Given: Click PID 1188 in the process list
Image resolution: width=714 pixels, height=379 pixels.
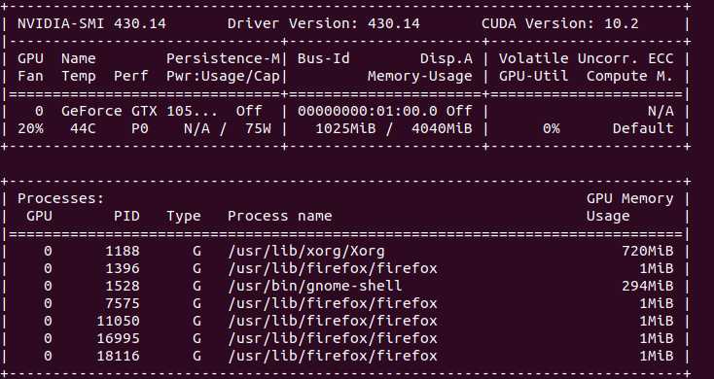Looking at the screenshot, I should pyautogui.click(x=123, y=251).
